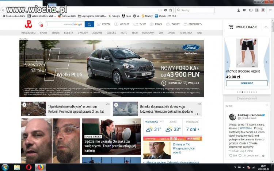Screen dimensions: 274x171
Task: Open TV WP link
Action: pos(140,24)
